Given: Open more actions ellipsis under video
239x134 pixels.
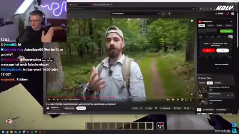Looking at the screenshot, I should 193,108.
